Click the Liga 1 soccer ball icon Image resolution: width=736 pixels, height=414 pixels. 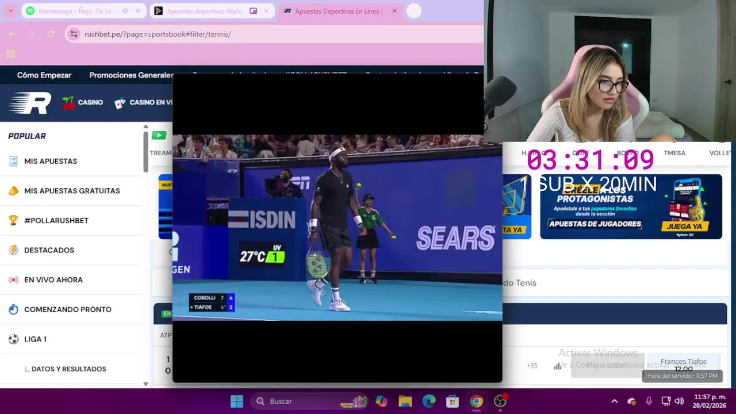pyautogui.click(x=13, y=339)
